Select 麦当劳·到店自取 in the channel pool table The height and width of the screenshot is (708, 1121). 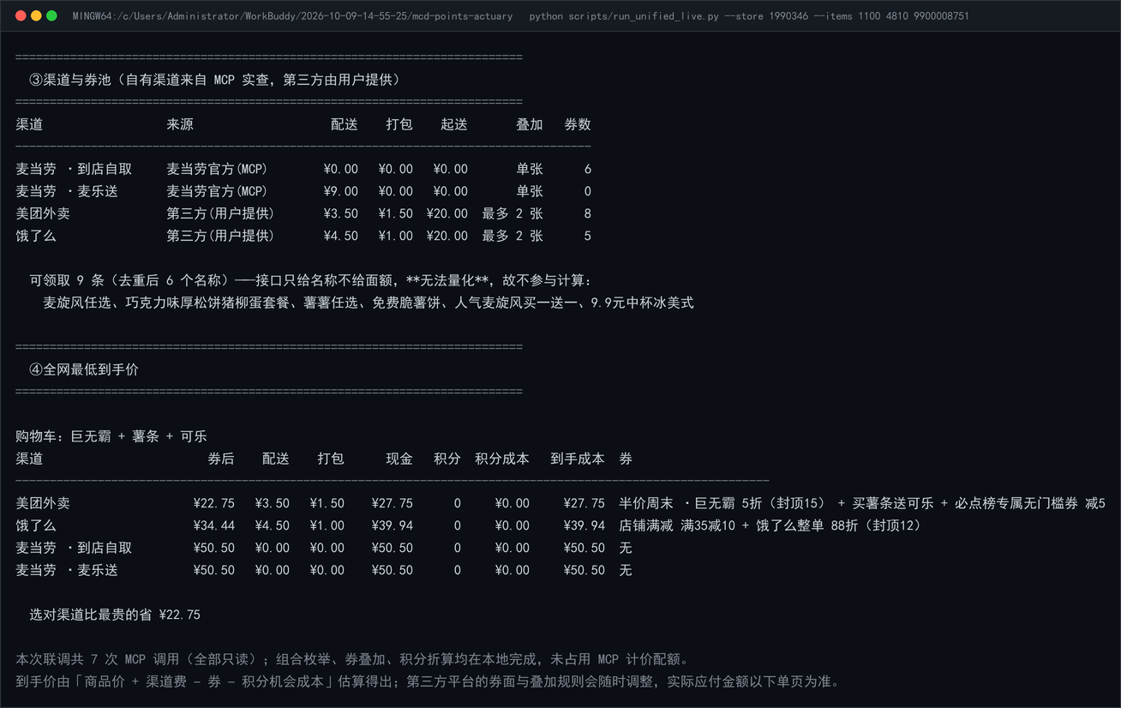pyautogui.click(x=74, y=169)
